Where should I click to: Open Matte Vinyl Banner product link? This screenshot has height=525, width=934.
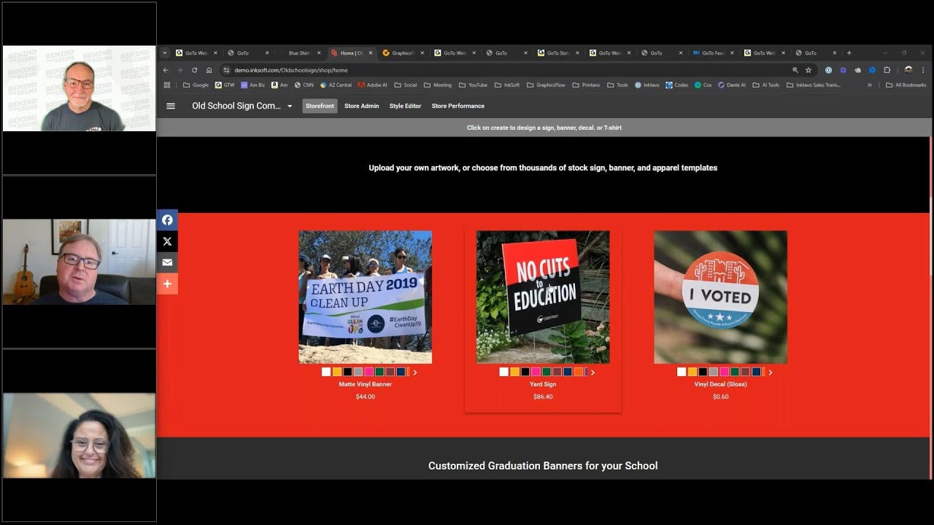pyautogui.click(x=365, y=384)
